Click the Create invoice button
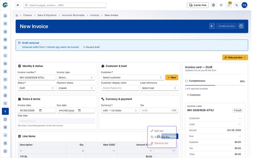The image size is (253, 158). pyautogui.click(x=227, y=26)
